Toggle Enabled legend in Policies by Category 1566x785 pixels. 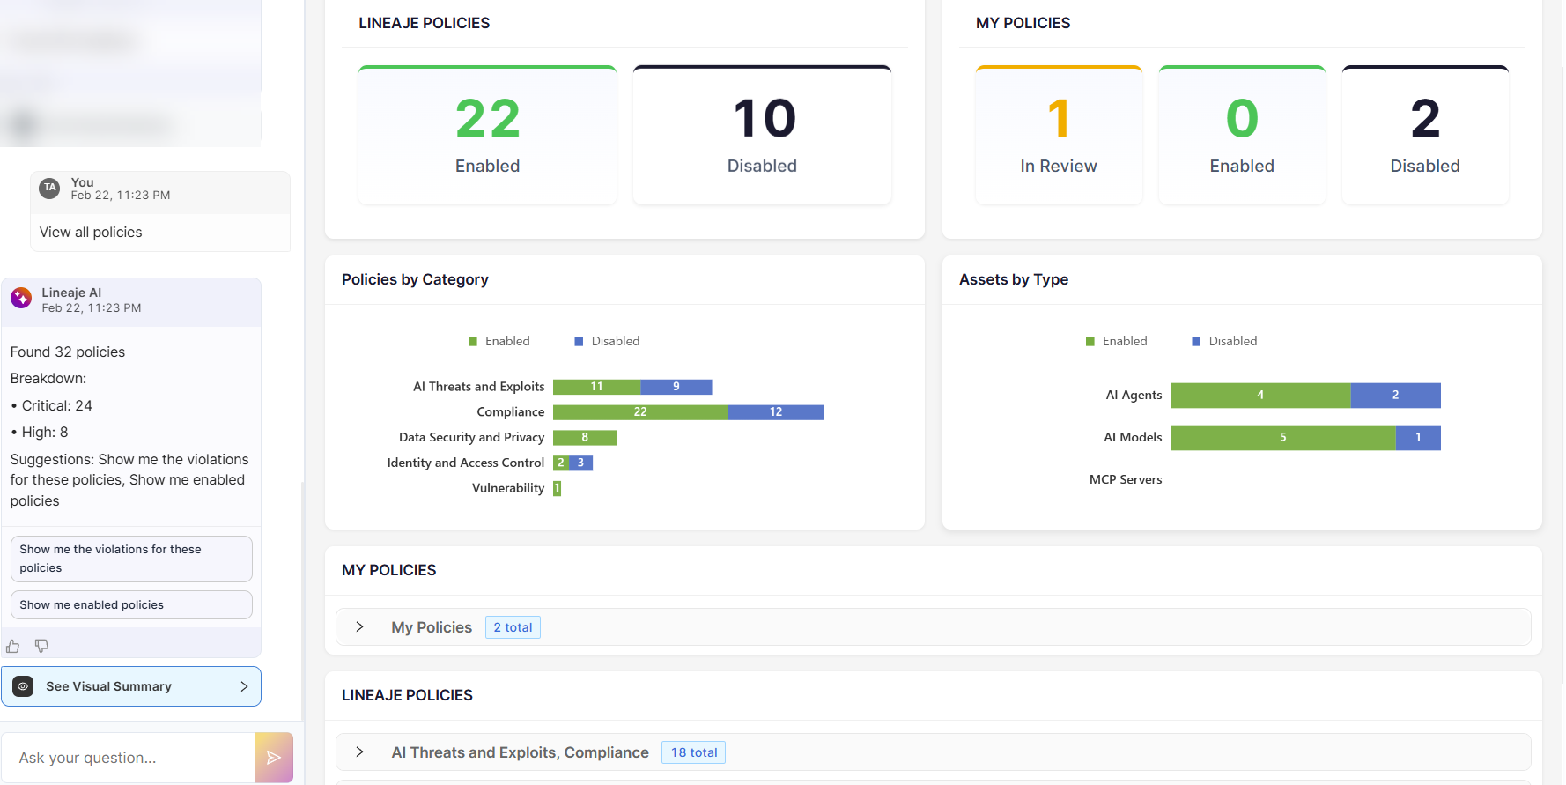pos(499,341)
